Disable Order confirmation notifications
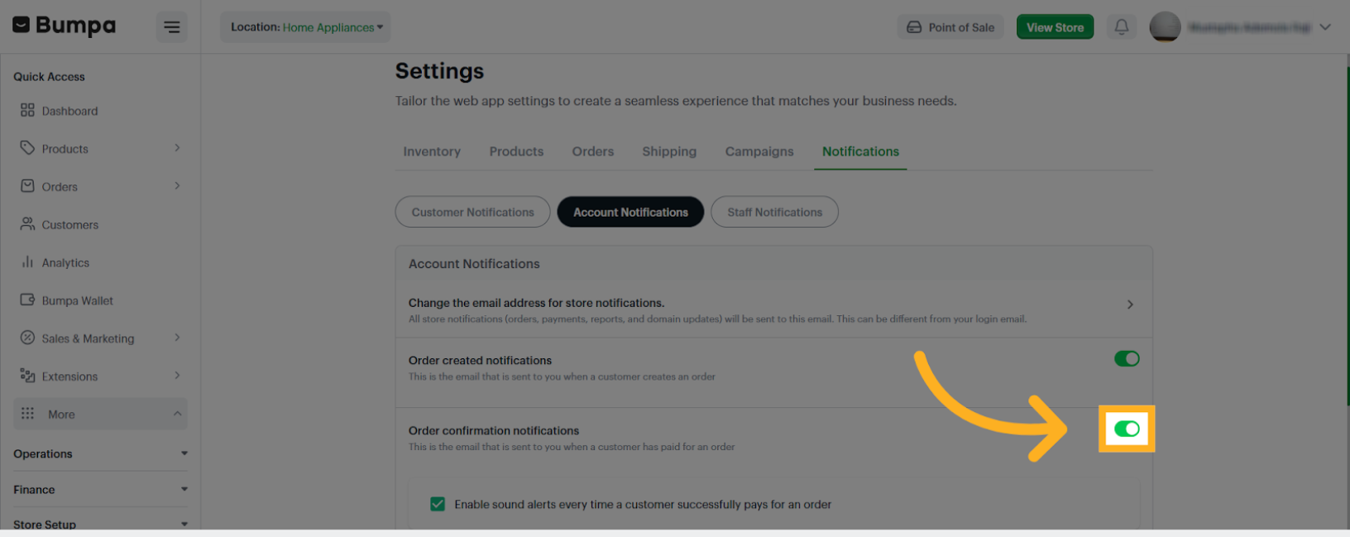The width and height of the screenshot is (1350, 537). click(x=1127, y=429)
